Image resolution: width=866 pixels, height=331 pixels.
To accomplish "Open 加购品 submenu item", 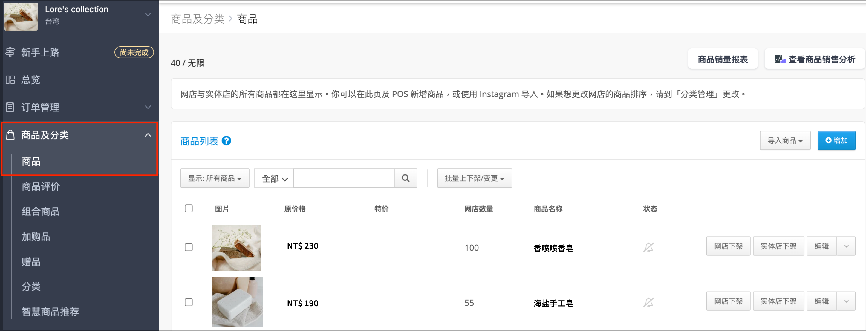I will coord(36,237).
